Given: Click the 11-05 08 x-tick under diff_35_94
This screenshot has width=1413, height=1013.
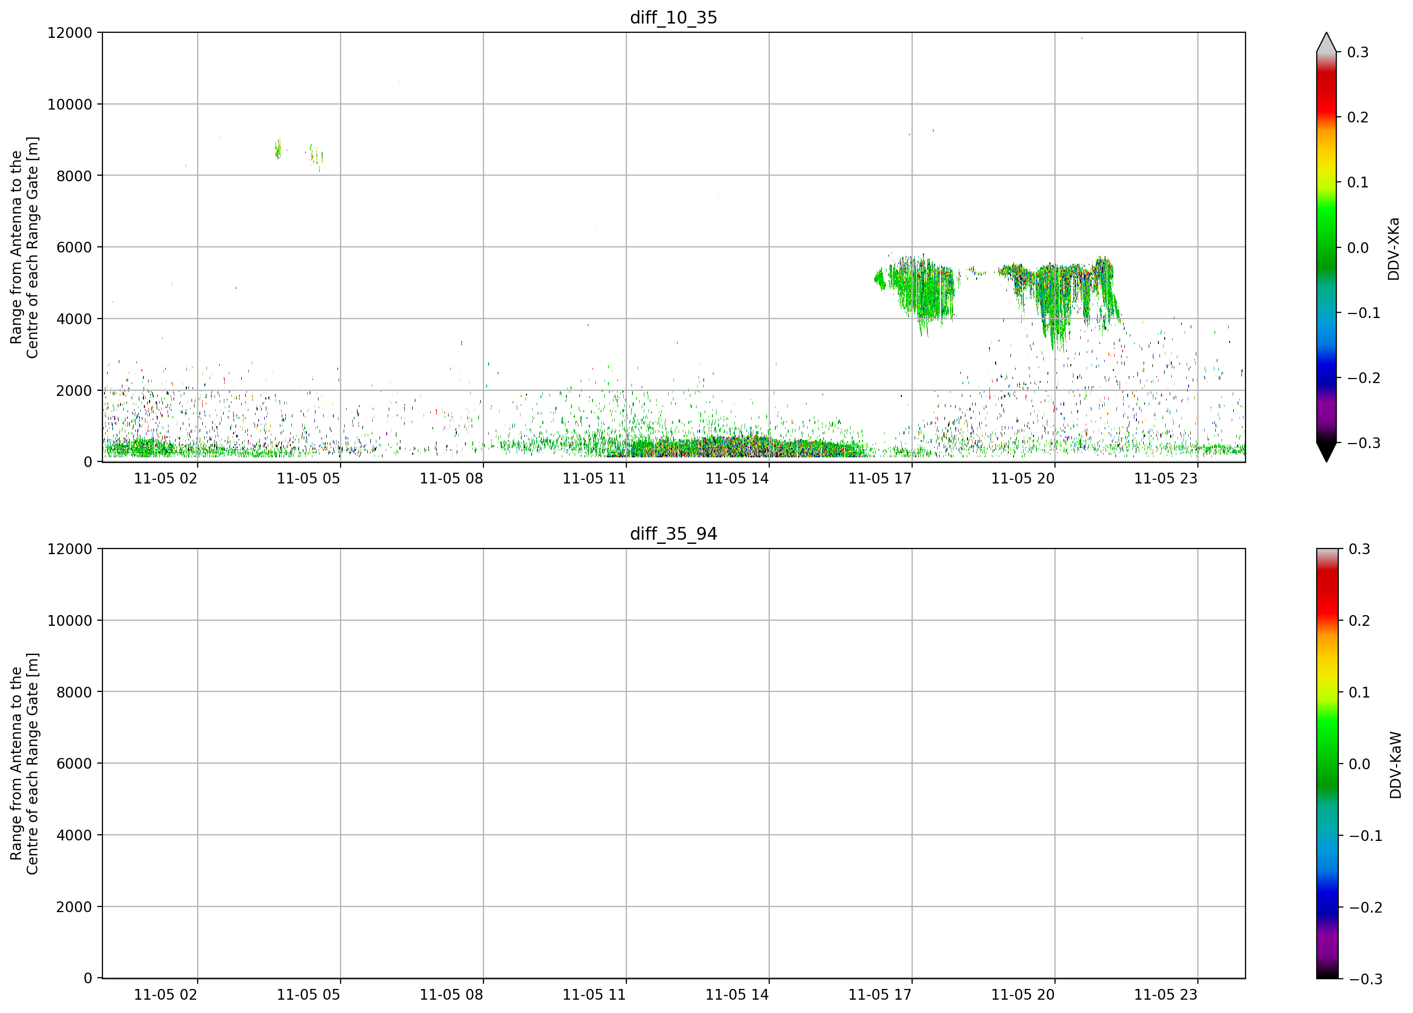Looking at the screenshot, I should pyautogui.click(x=451, y=995).
